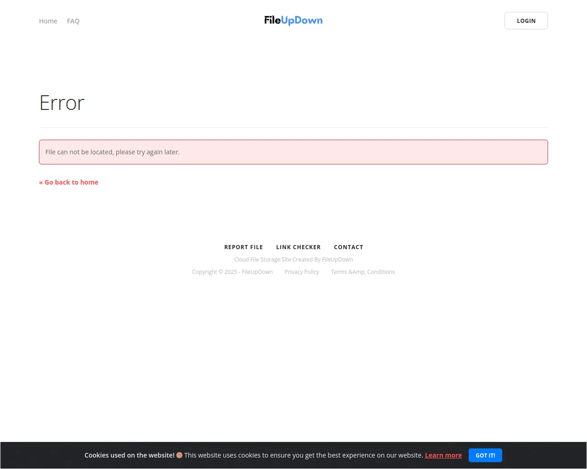Open the REPORT FILE footer link

coord(244,247)
